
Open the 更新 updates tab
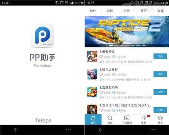tap(144, 119)
